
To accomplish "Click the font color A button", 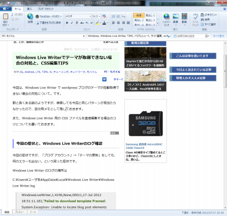I will pyautogui.click(x=104, y=23).
